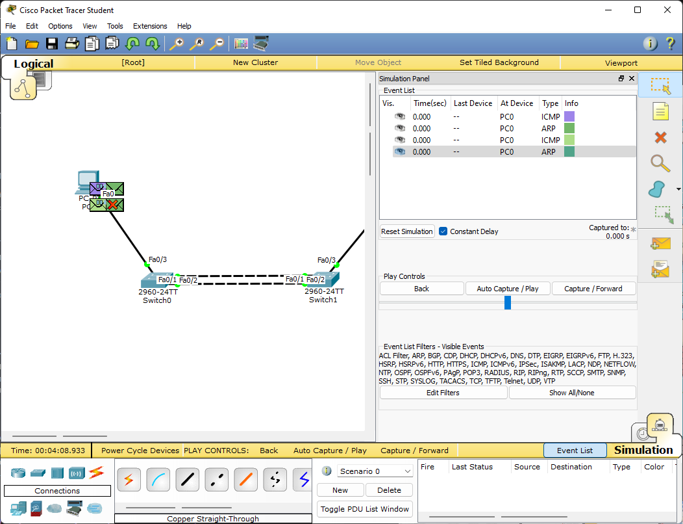Click the Event List toggle button
The height and width of the screenshot is (524, 683).
575,451
